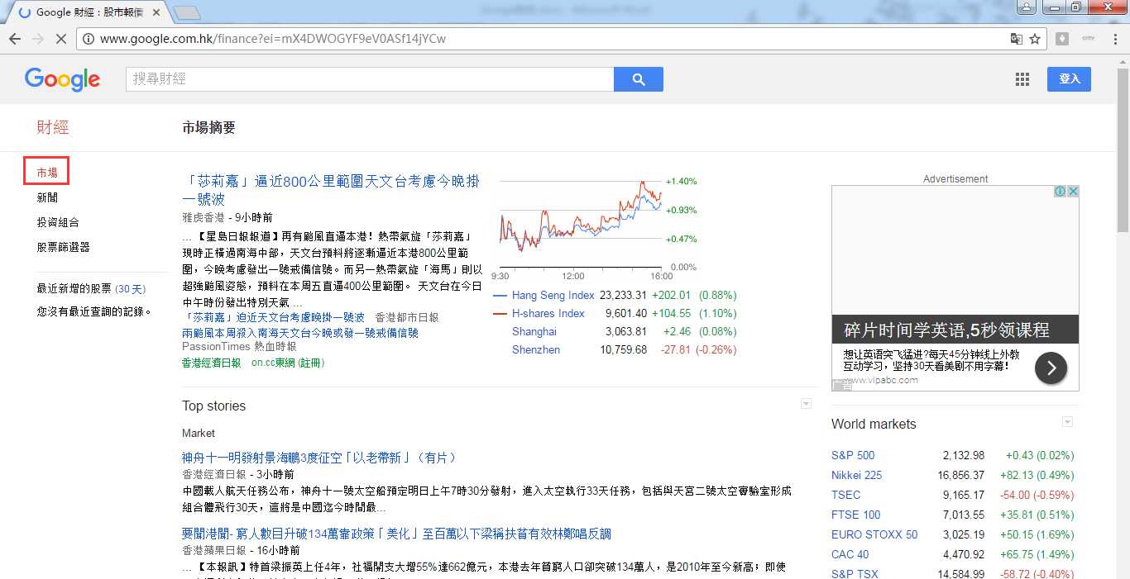
Task: Click the Google logo
Action: [x=62, y=79]
